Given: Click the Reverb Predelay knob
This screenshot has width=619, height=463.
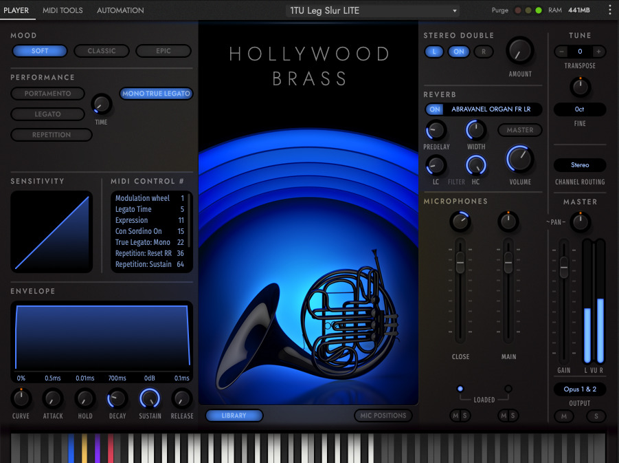Looking at the screenshot, I should pos(436,130).
